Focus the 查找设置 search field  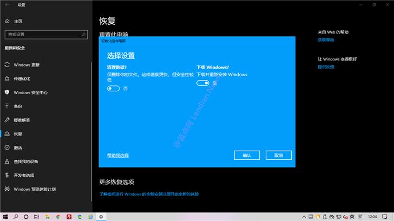pyautogui.click(x=46, y=35)
